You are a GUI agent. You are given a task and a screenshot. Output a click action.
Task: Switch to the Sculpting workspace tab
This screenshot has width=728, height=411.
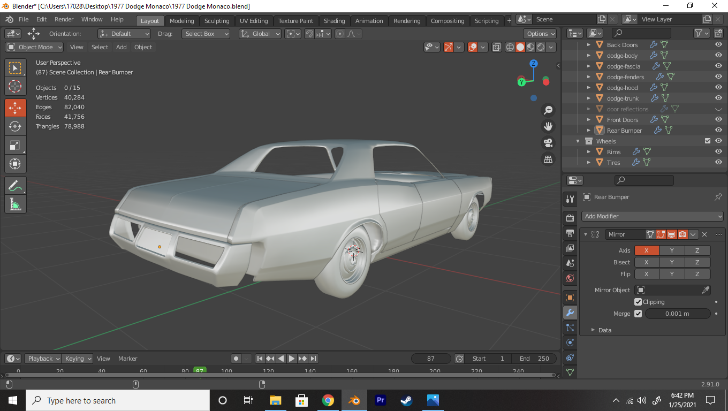tap(216, 21)
